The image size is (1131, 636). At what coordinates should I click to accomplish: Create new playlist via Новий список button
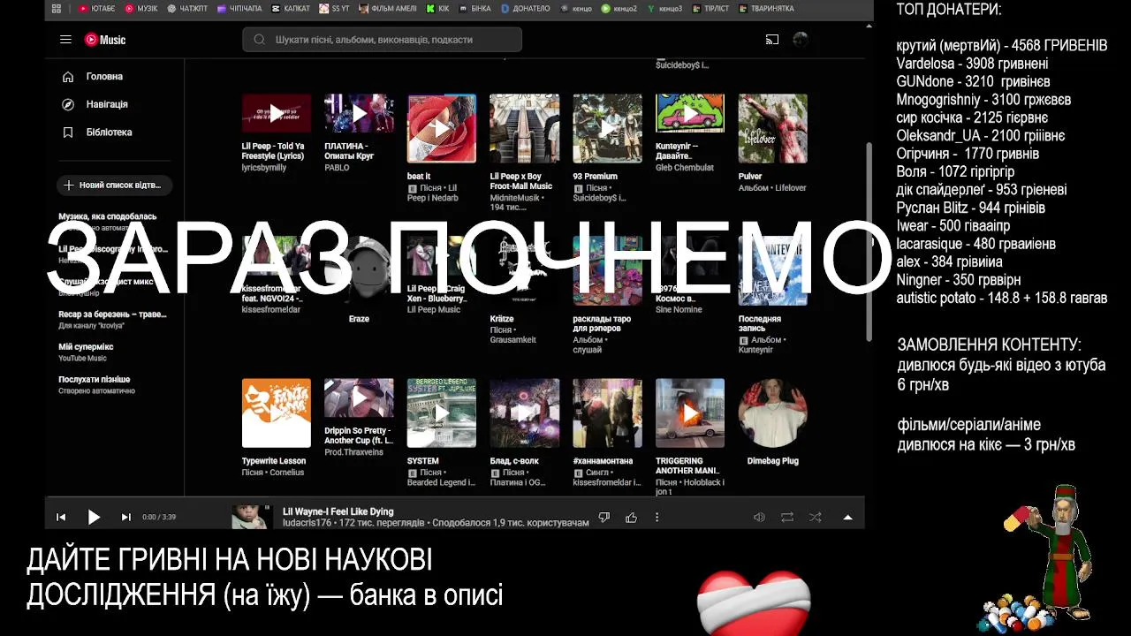115,185
